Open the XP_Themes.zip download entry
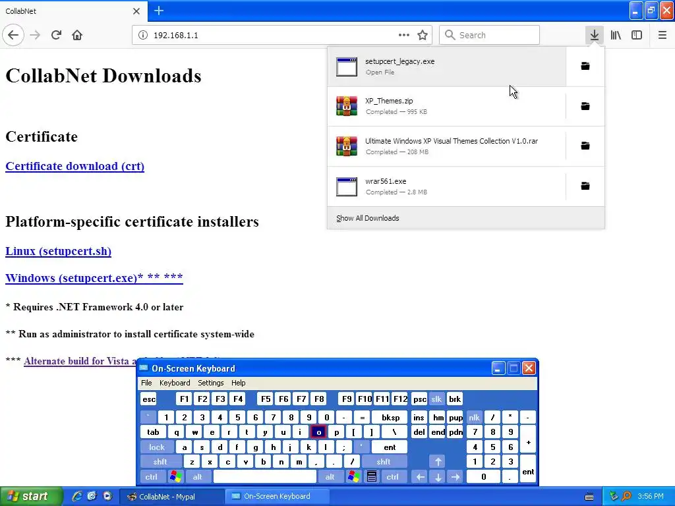Viewport: 675px width, 506px height. (447, 106)
